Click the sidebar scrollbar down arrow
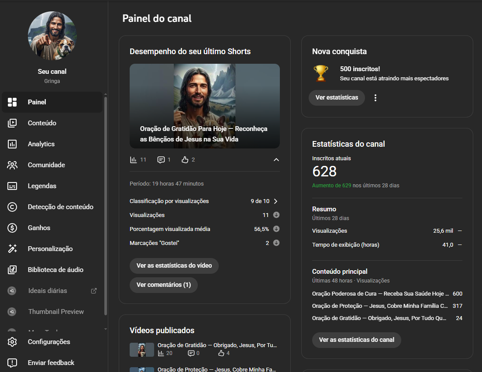 coord(106,329)
